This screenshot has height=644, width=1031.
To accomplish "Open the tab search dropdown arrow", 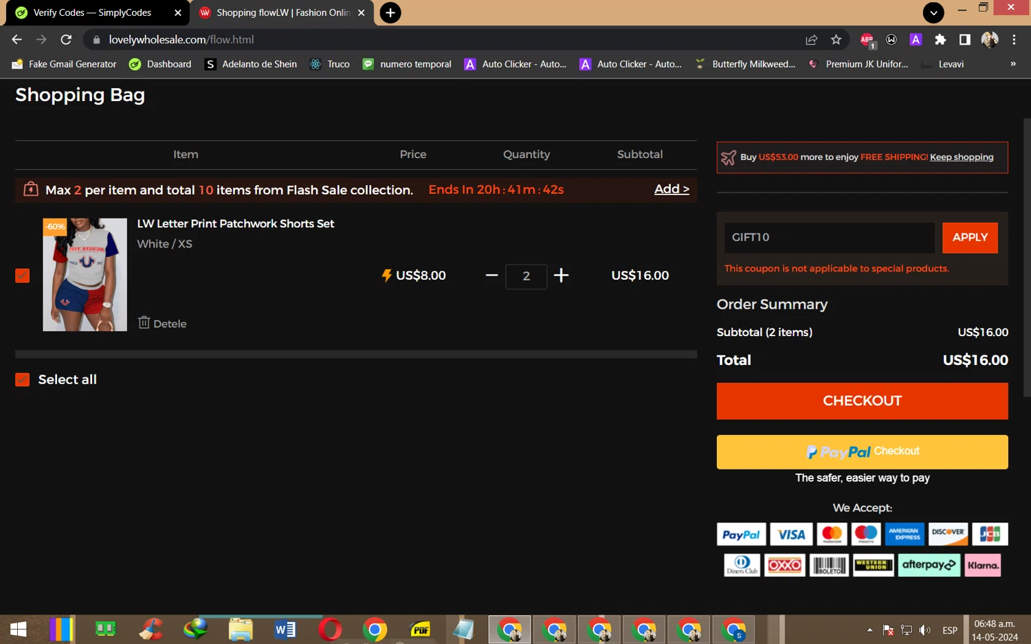I will click(x=933, y=12).
